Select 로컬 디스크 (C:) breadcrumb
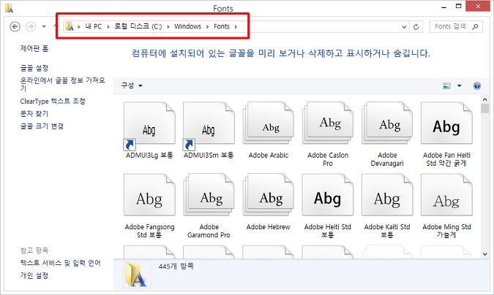494x295 pixels. pos(138,26)
